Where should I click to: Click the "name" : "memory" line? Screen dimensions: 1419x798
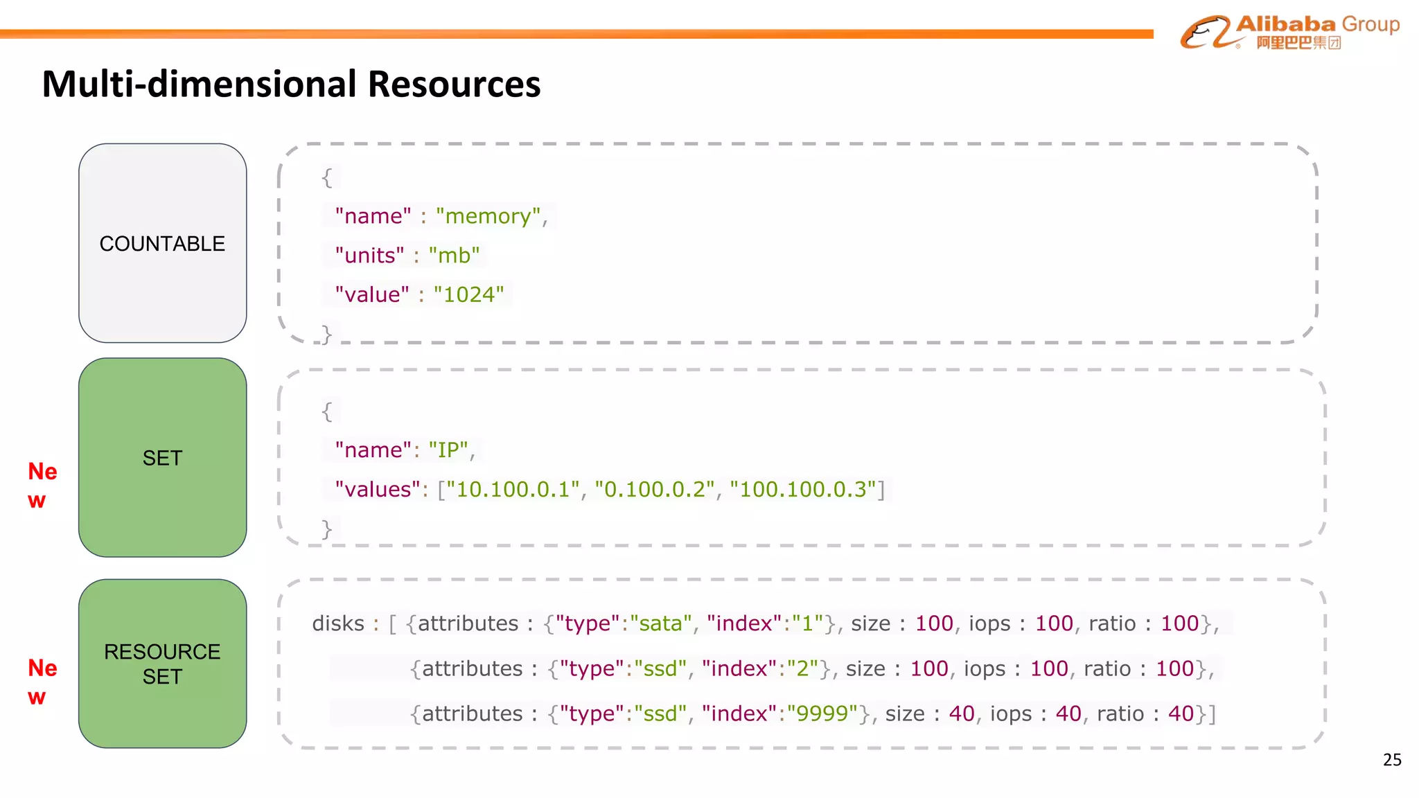pyautogui.click(x=441, y=216)
